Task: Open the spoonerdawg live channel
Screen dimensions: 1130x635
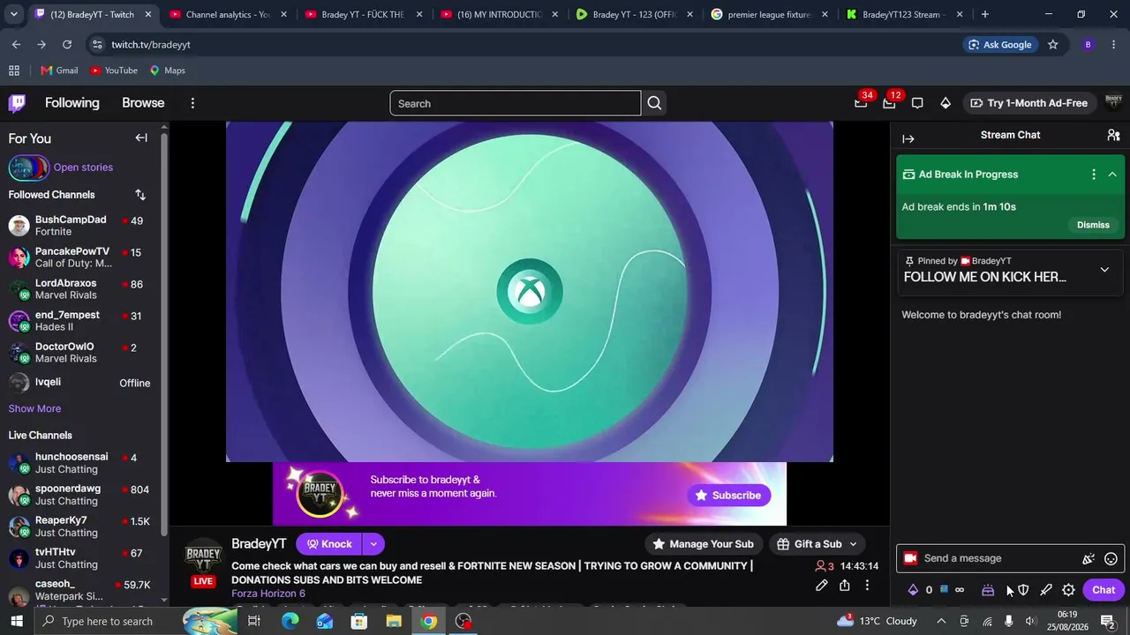Action: tap(80, 495)
